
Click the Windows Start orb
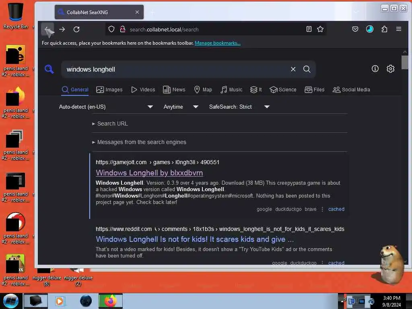coord(11,301)
